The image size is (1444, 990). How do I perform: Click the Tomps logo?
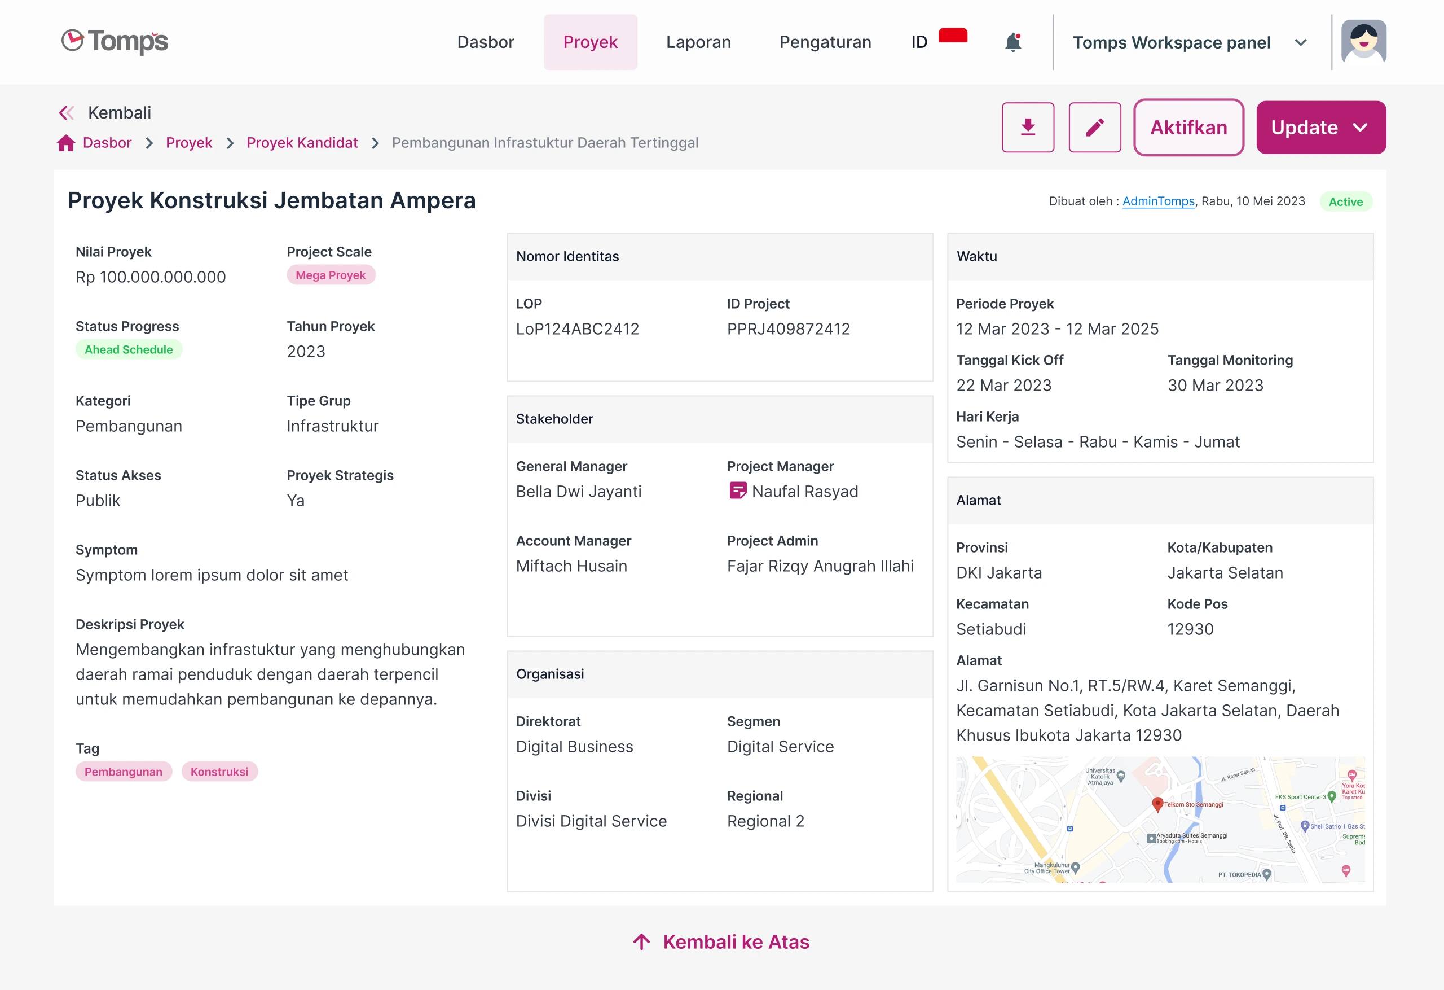(x=114, y=41)
